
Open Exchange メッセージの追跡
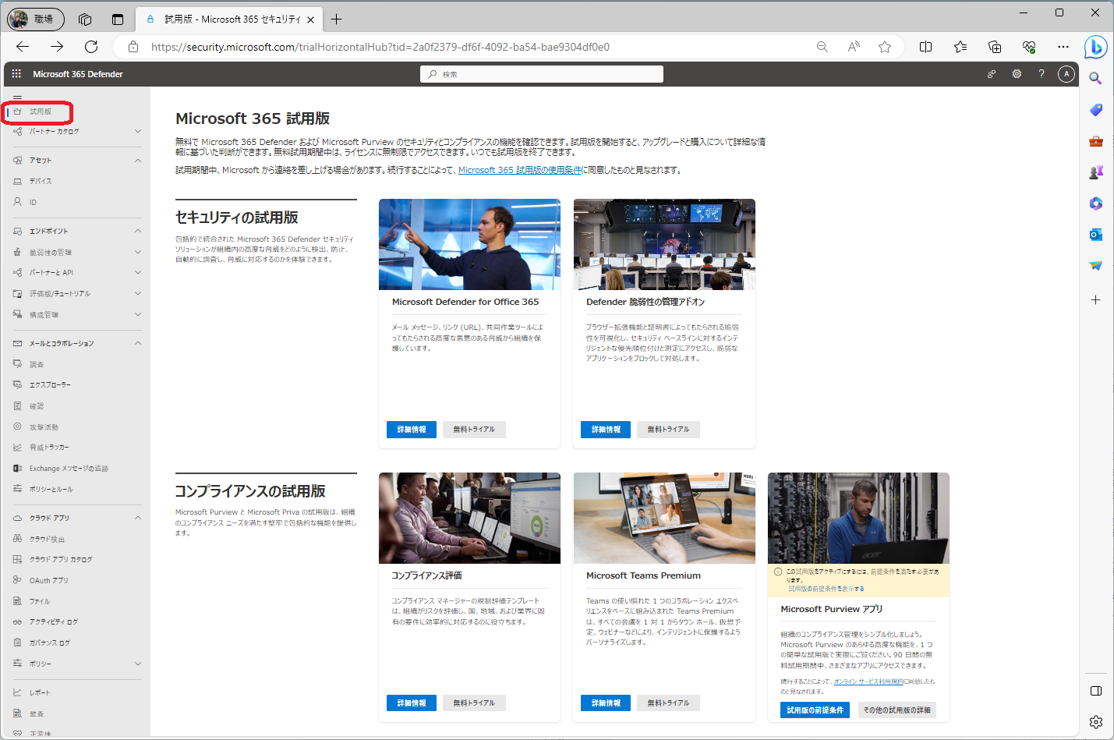point(69,468)
